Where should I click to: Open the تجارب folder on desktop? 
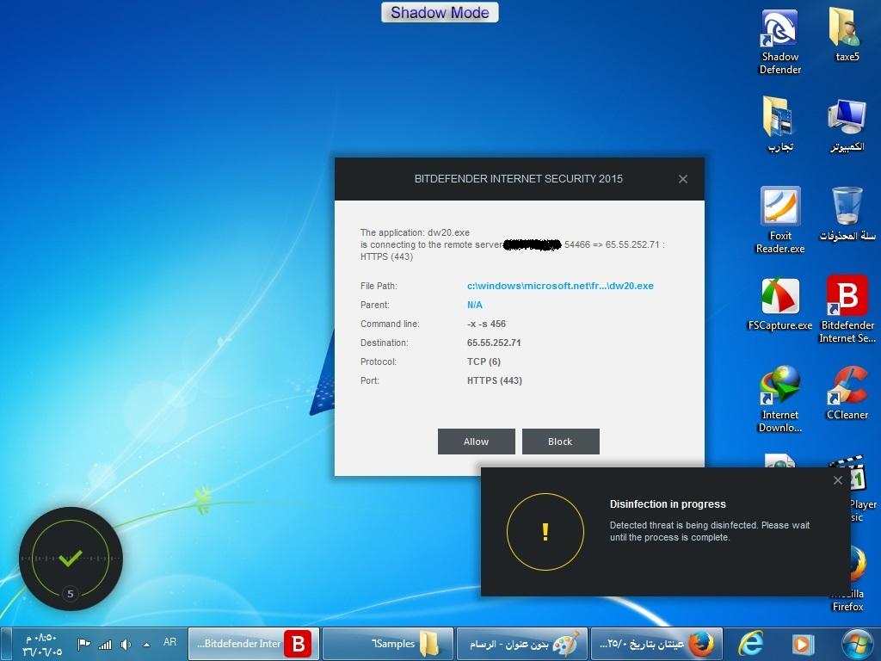[779, 124]
